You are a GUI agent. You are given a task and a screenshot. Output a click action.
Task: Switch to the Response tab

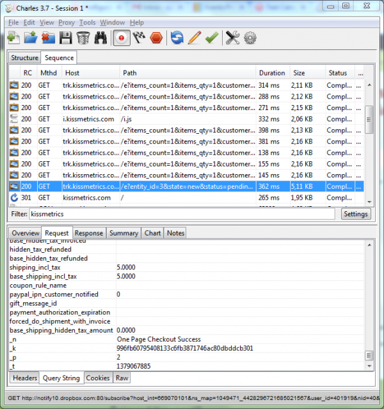pos(89,233)
